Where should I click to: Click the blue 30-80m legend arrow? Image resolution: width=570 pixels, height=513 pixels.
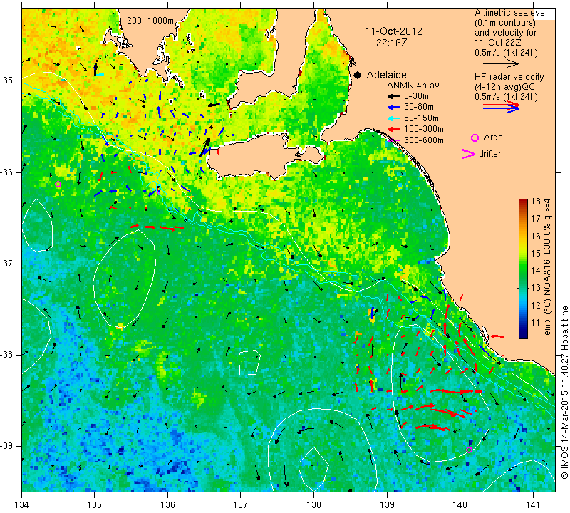[393, 108]
